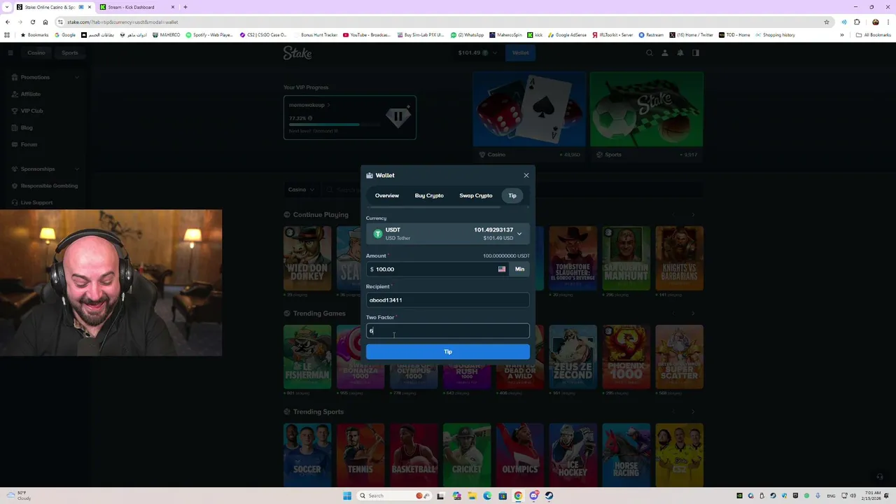Open the San Quentin Manhunt game
This screenshot has height=504, width=896.
(x=626, y=258)
